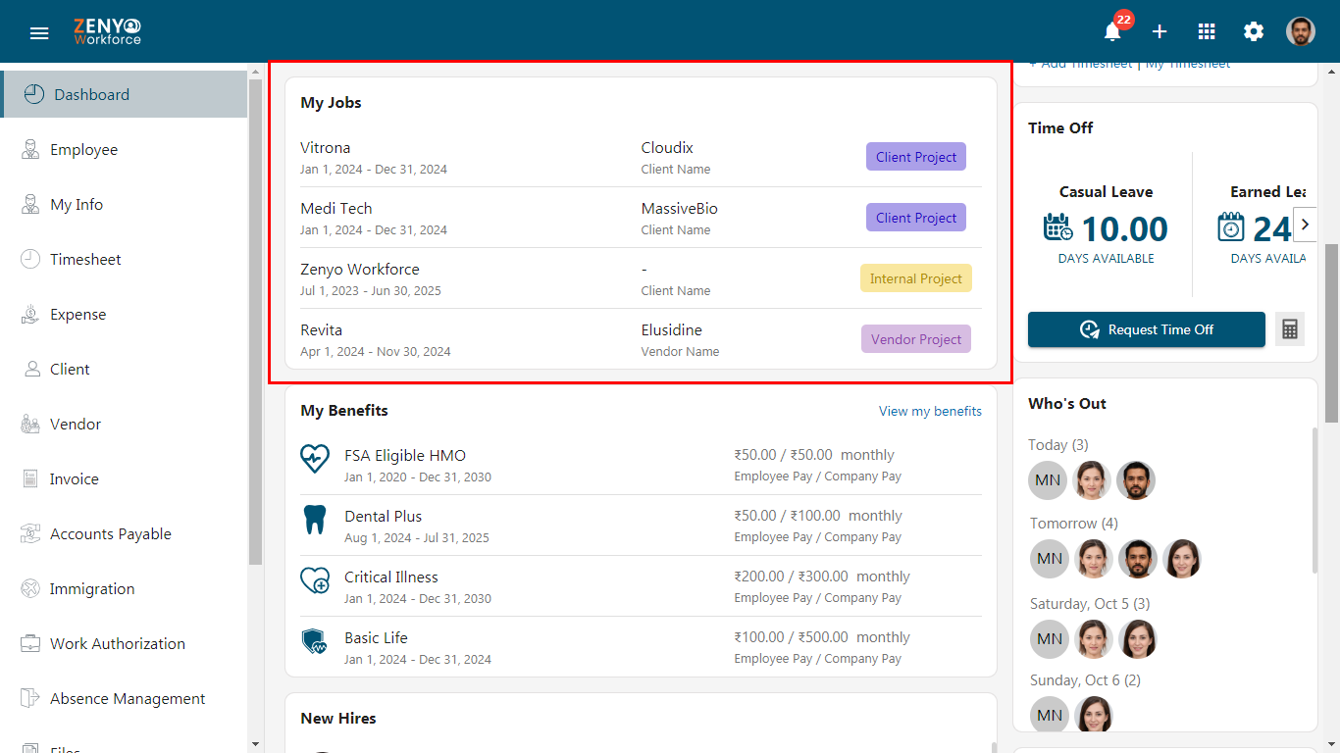Select the Basic Life benefit name
This screenshot has width=1340, height=753.
(376, 638)
